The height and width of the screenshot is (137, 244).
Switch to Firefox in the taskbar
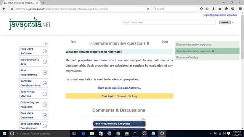coord(162,134)
